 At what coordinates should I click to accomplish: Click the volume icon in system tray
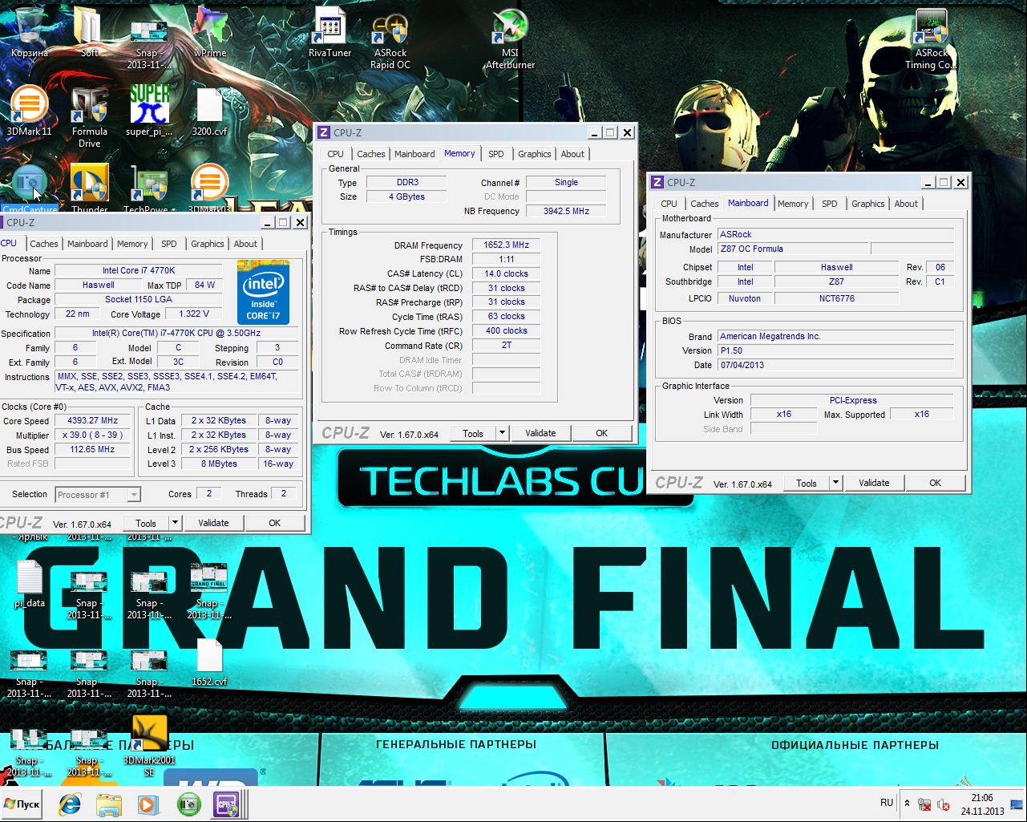[944, 804]
